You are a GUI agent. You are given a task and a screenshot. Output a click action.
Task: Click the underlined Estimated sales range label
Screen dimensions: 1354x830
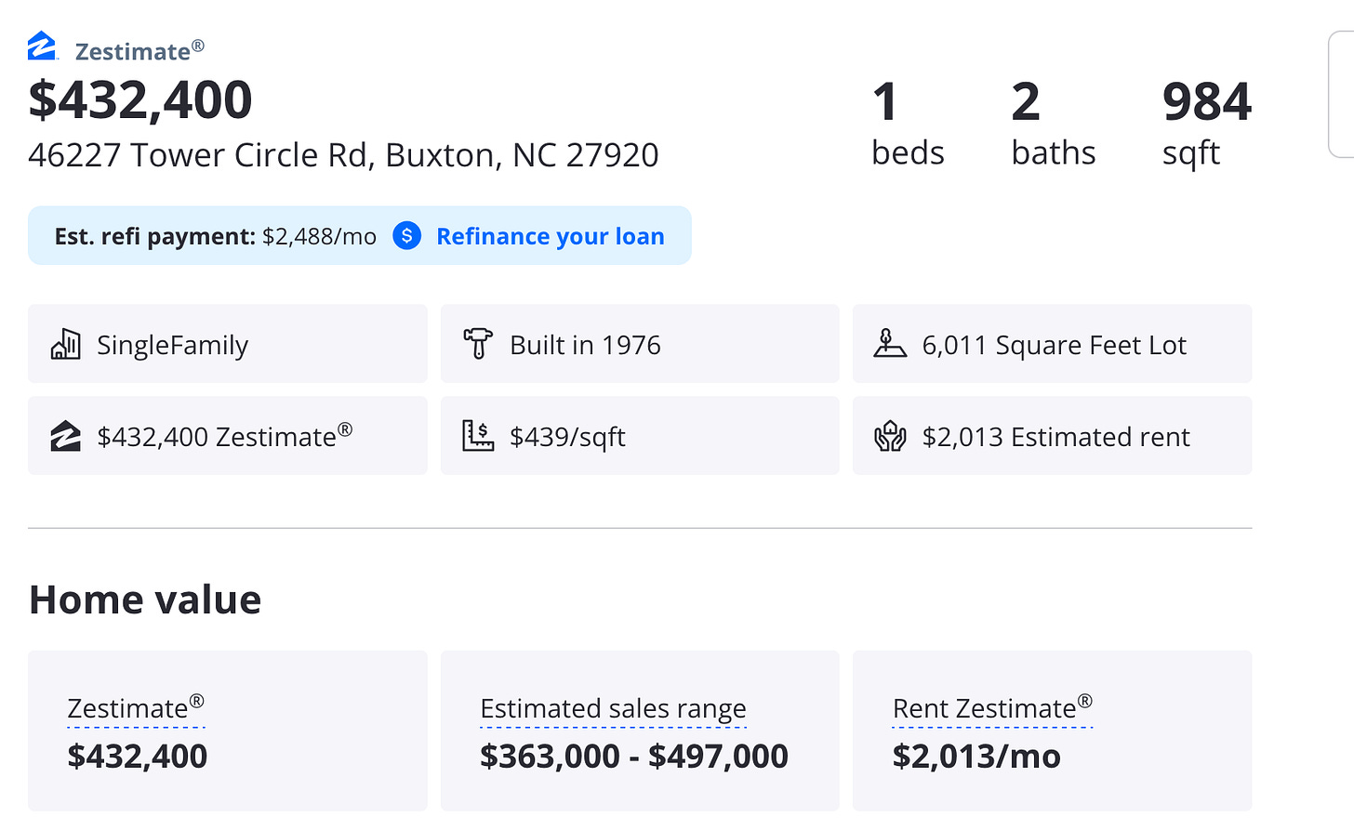613,708
